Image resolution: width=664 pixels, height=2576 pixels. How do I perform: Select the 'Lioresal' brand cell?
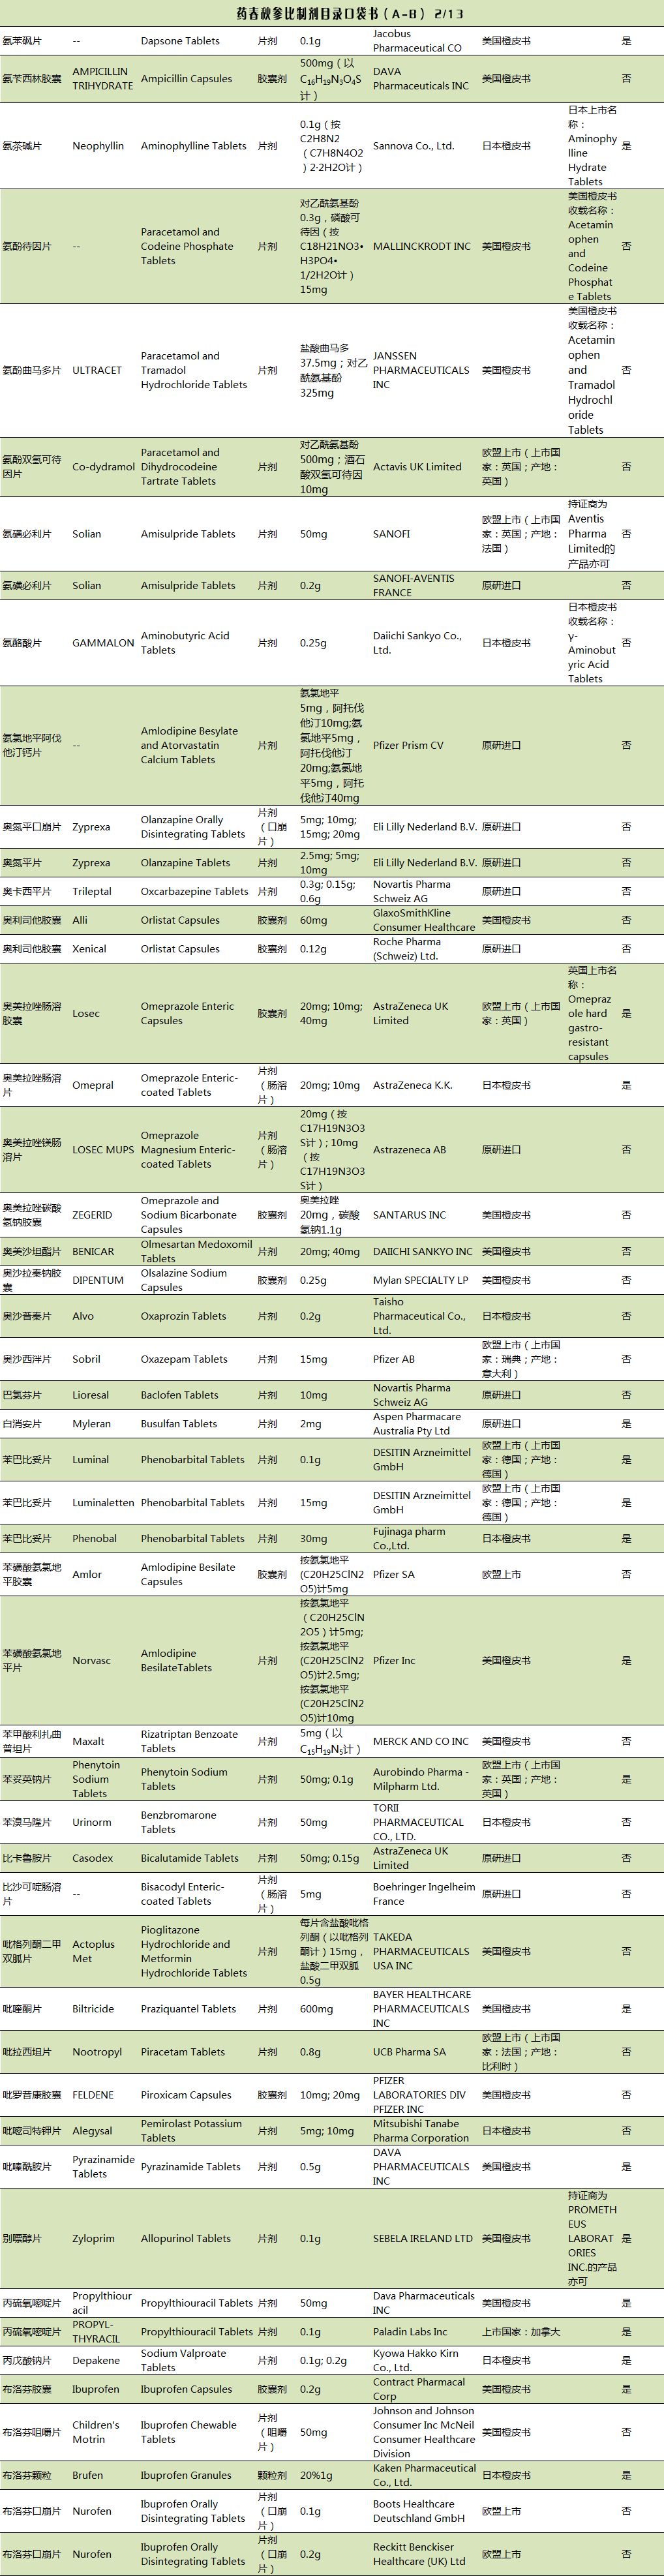pyautogui.click(x=91, y=1395)
